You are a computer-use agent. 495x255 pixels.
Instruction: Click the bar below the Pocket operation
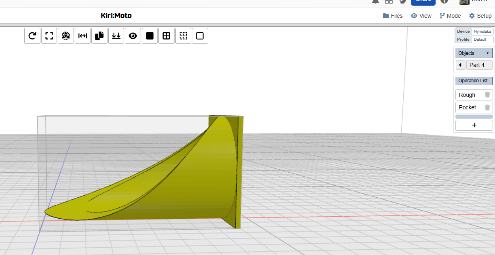pyautogui.click(x=474, y=117)
